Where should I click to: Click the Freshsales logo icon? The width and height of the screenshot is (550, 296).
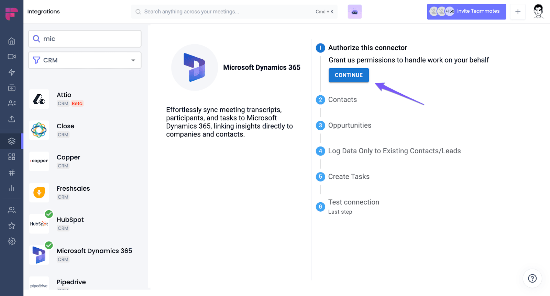[39, 192]
